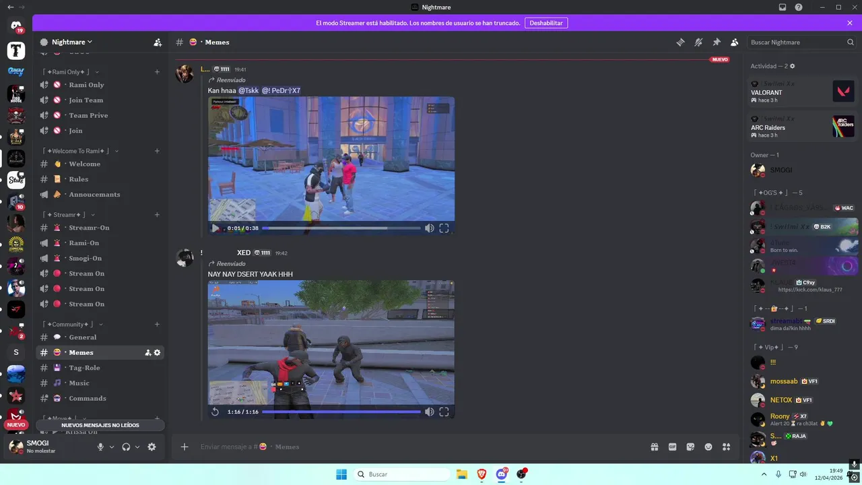
Task: Open ARC Raiders activity card
Action: pos(802,127)
